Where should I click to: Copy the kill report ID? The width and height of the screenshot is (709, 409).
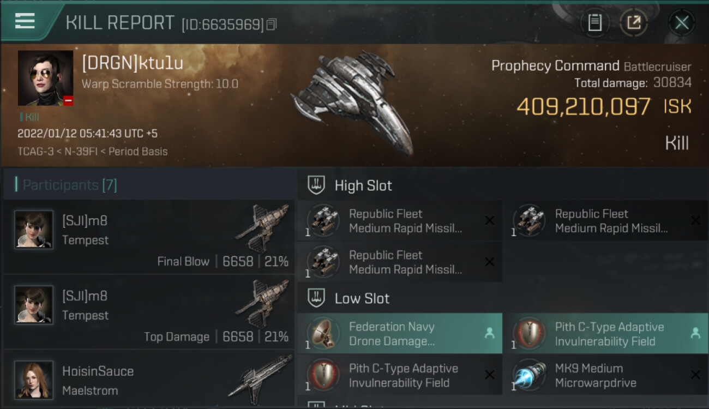point(272,25)
